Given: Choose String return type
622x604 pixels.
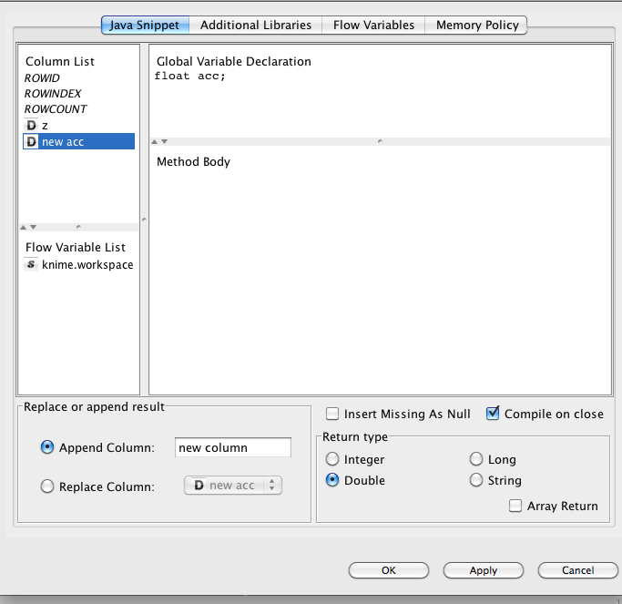Looking at the screenshot, I should pos(476,480).
